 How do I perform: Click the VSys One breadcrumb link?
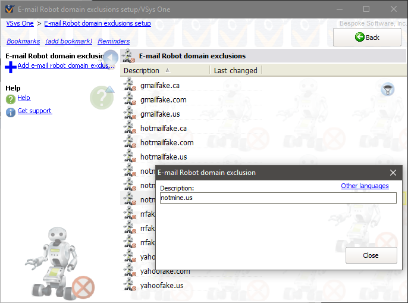pos(20,23)
